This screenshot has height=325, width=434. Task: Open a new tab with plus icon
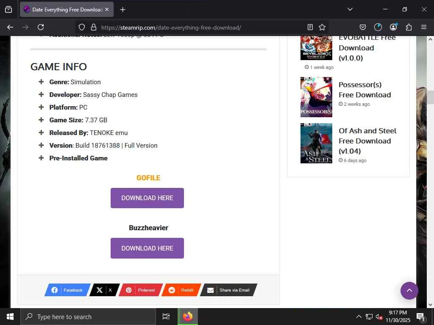122,10
